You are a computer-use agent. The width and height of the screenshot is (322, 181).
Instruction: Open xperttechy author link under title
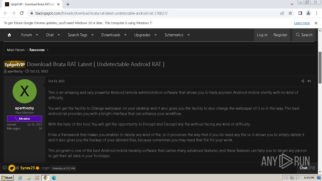(15, 71)
